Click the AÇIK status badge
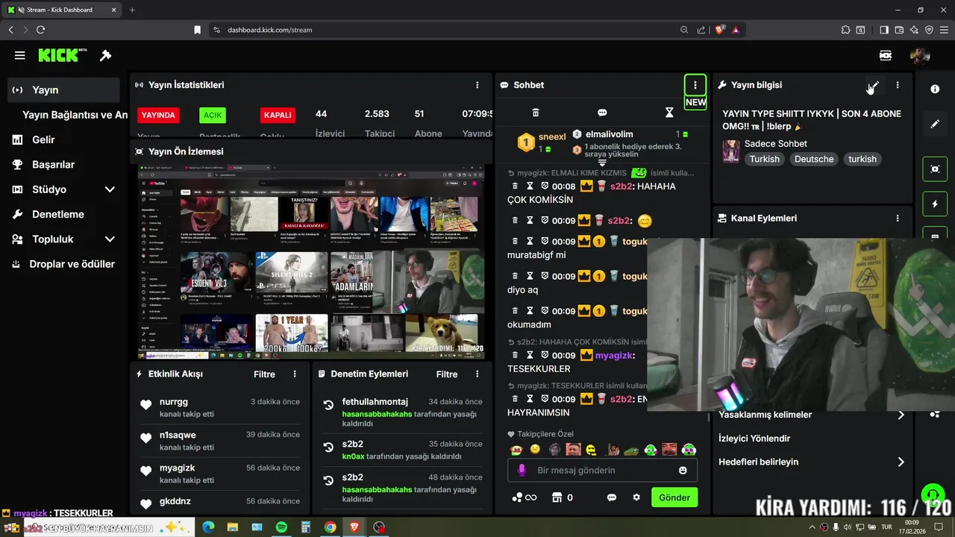 pos(213,116)
